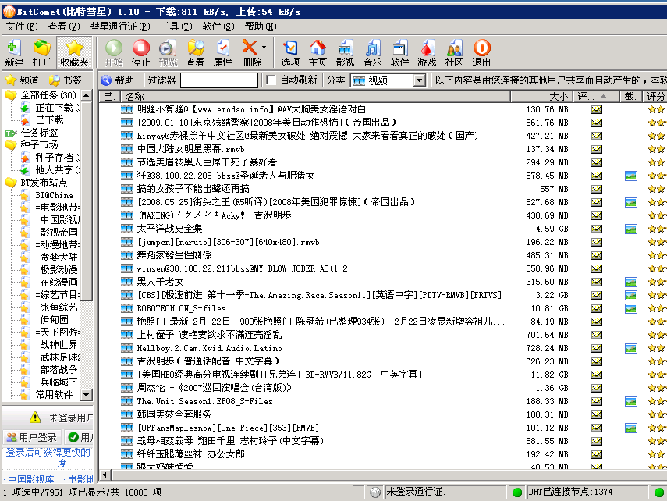Select BT@China site in the tree

(x=54, y=195)
